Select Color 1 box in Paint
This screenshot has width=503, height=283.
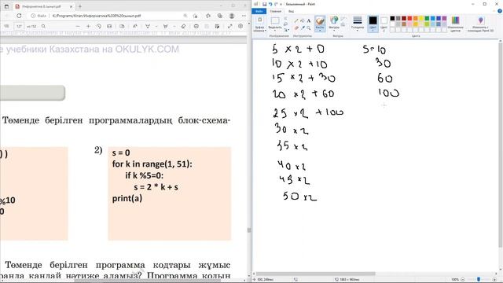(373, 24)
